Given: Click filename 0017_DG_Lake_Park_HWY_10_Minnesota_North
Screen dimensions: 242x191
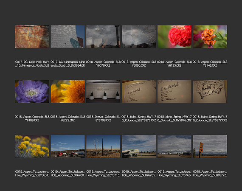Looking at the screenshot, I should (x=32, y=64).
